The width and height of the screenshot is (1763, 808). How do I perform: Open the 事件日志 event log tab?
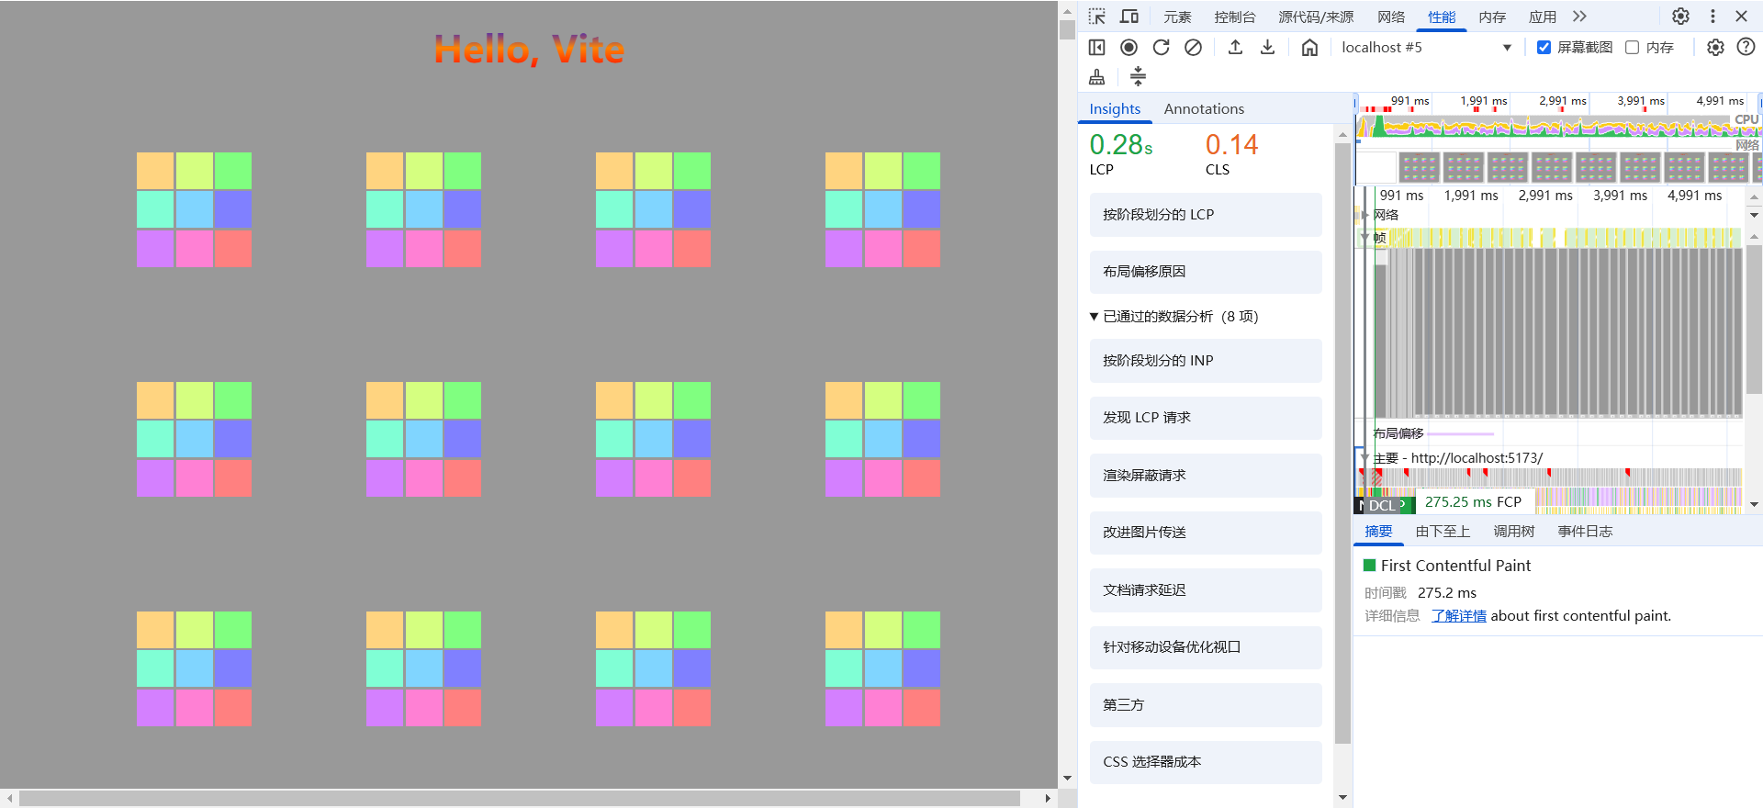pos(1585,532)
